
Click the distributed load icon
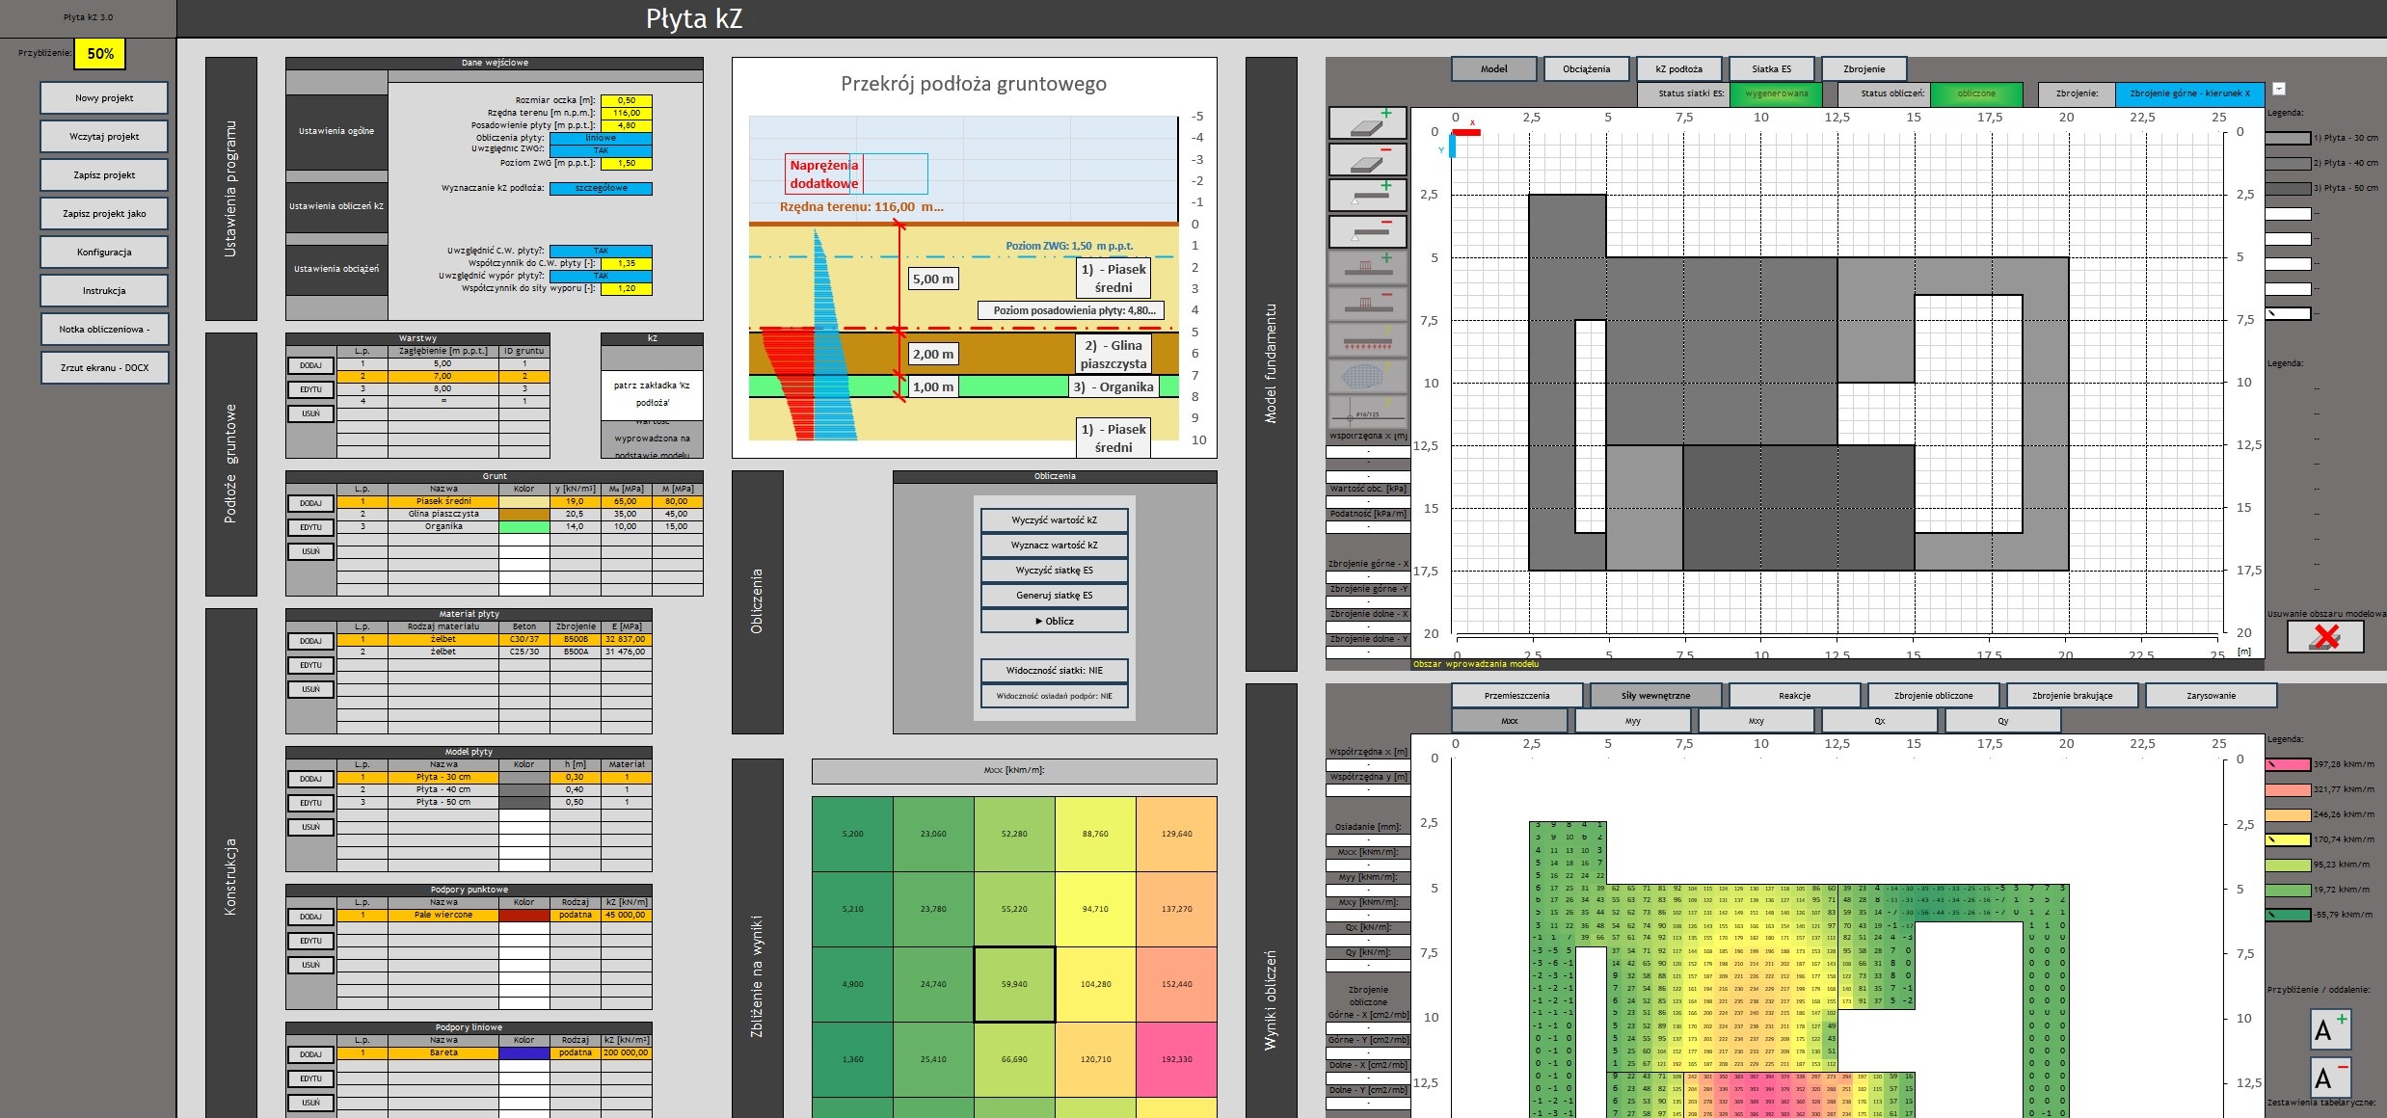click(x=1367, y=340)
